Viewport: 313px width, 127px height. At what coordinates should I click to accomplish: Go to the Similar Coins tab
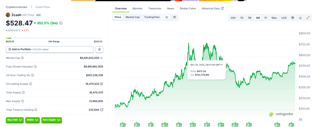188,9
